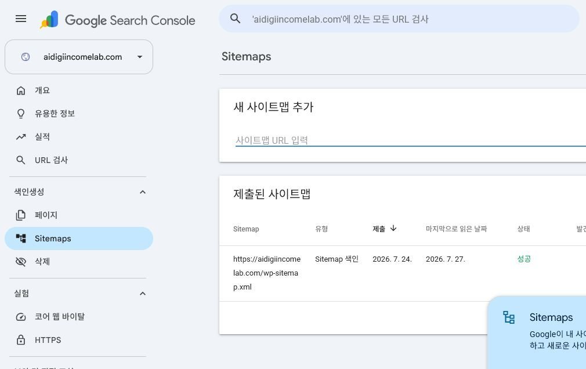Click the globe icon next to aidigiincomelab.com
586x369 pixels.
[26, 57]
